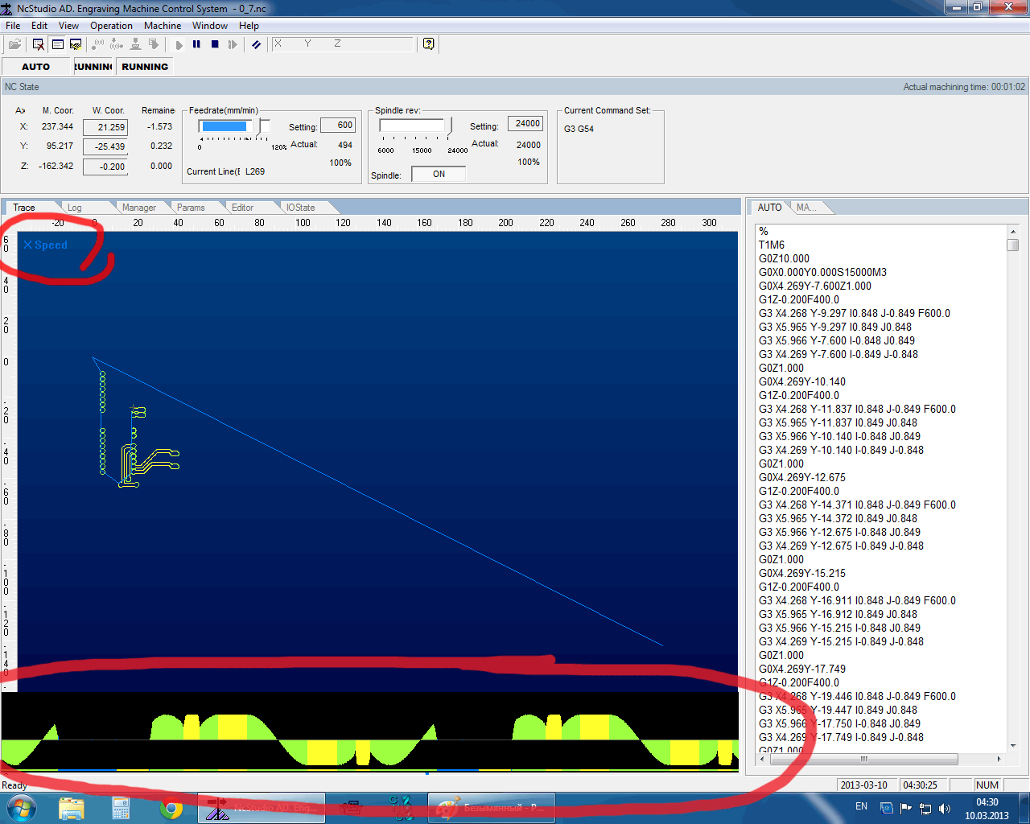Image resolution: width=1030 pixels, height=824 pixels.
Task: Open the Window menu
Action: click(x=210, y=26)
